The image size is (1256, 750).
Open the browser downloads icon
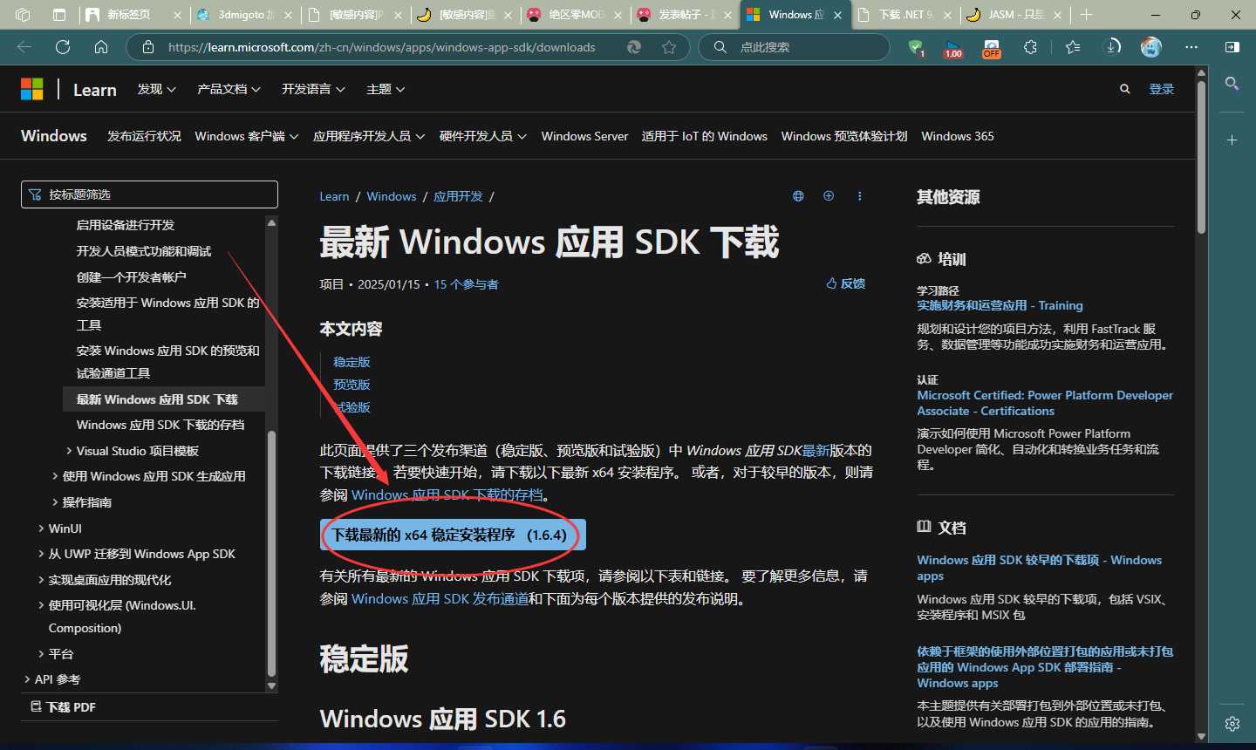(1114, 47)
